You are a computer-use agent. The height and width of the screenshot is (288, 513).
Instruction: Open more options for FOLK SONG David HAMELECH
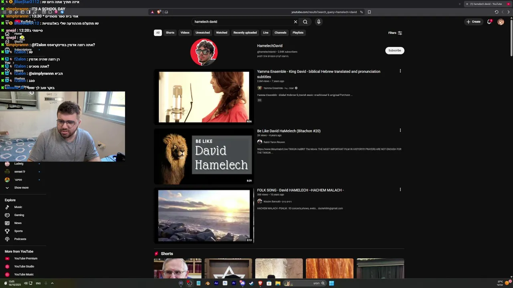[400, 190]
